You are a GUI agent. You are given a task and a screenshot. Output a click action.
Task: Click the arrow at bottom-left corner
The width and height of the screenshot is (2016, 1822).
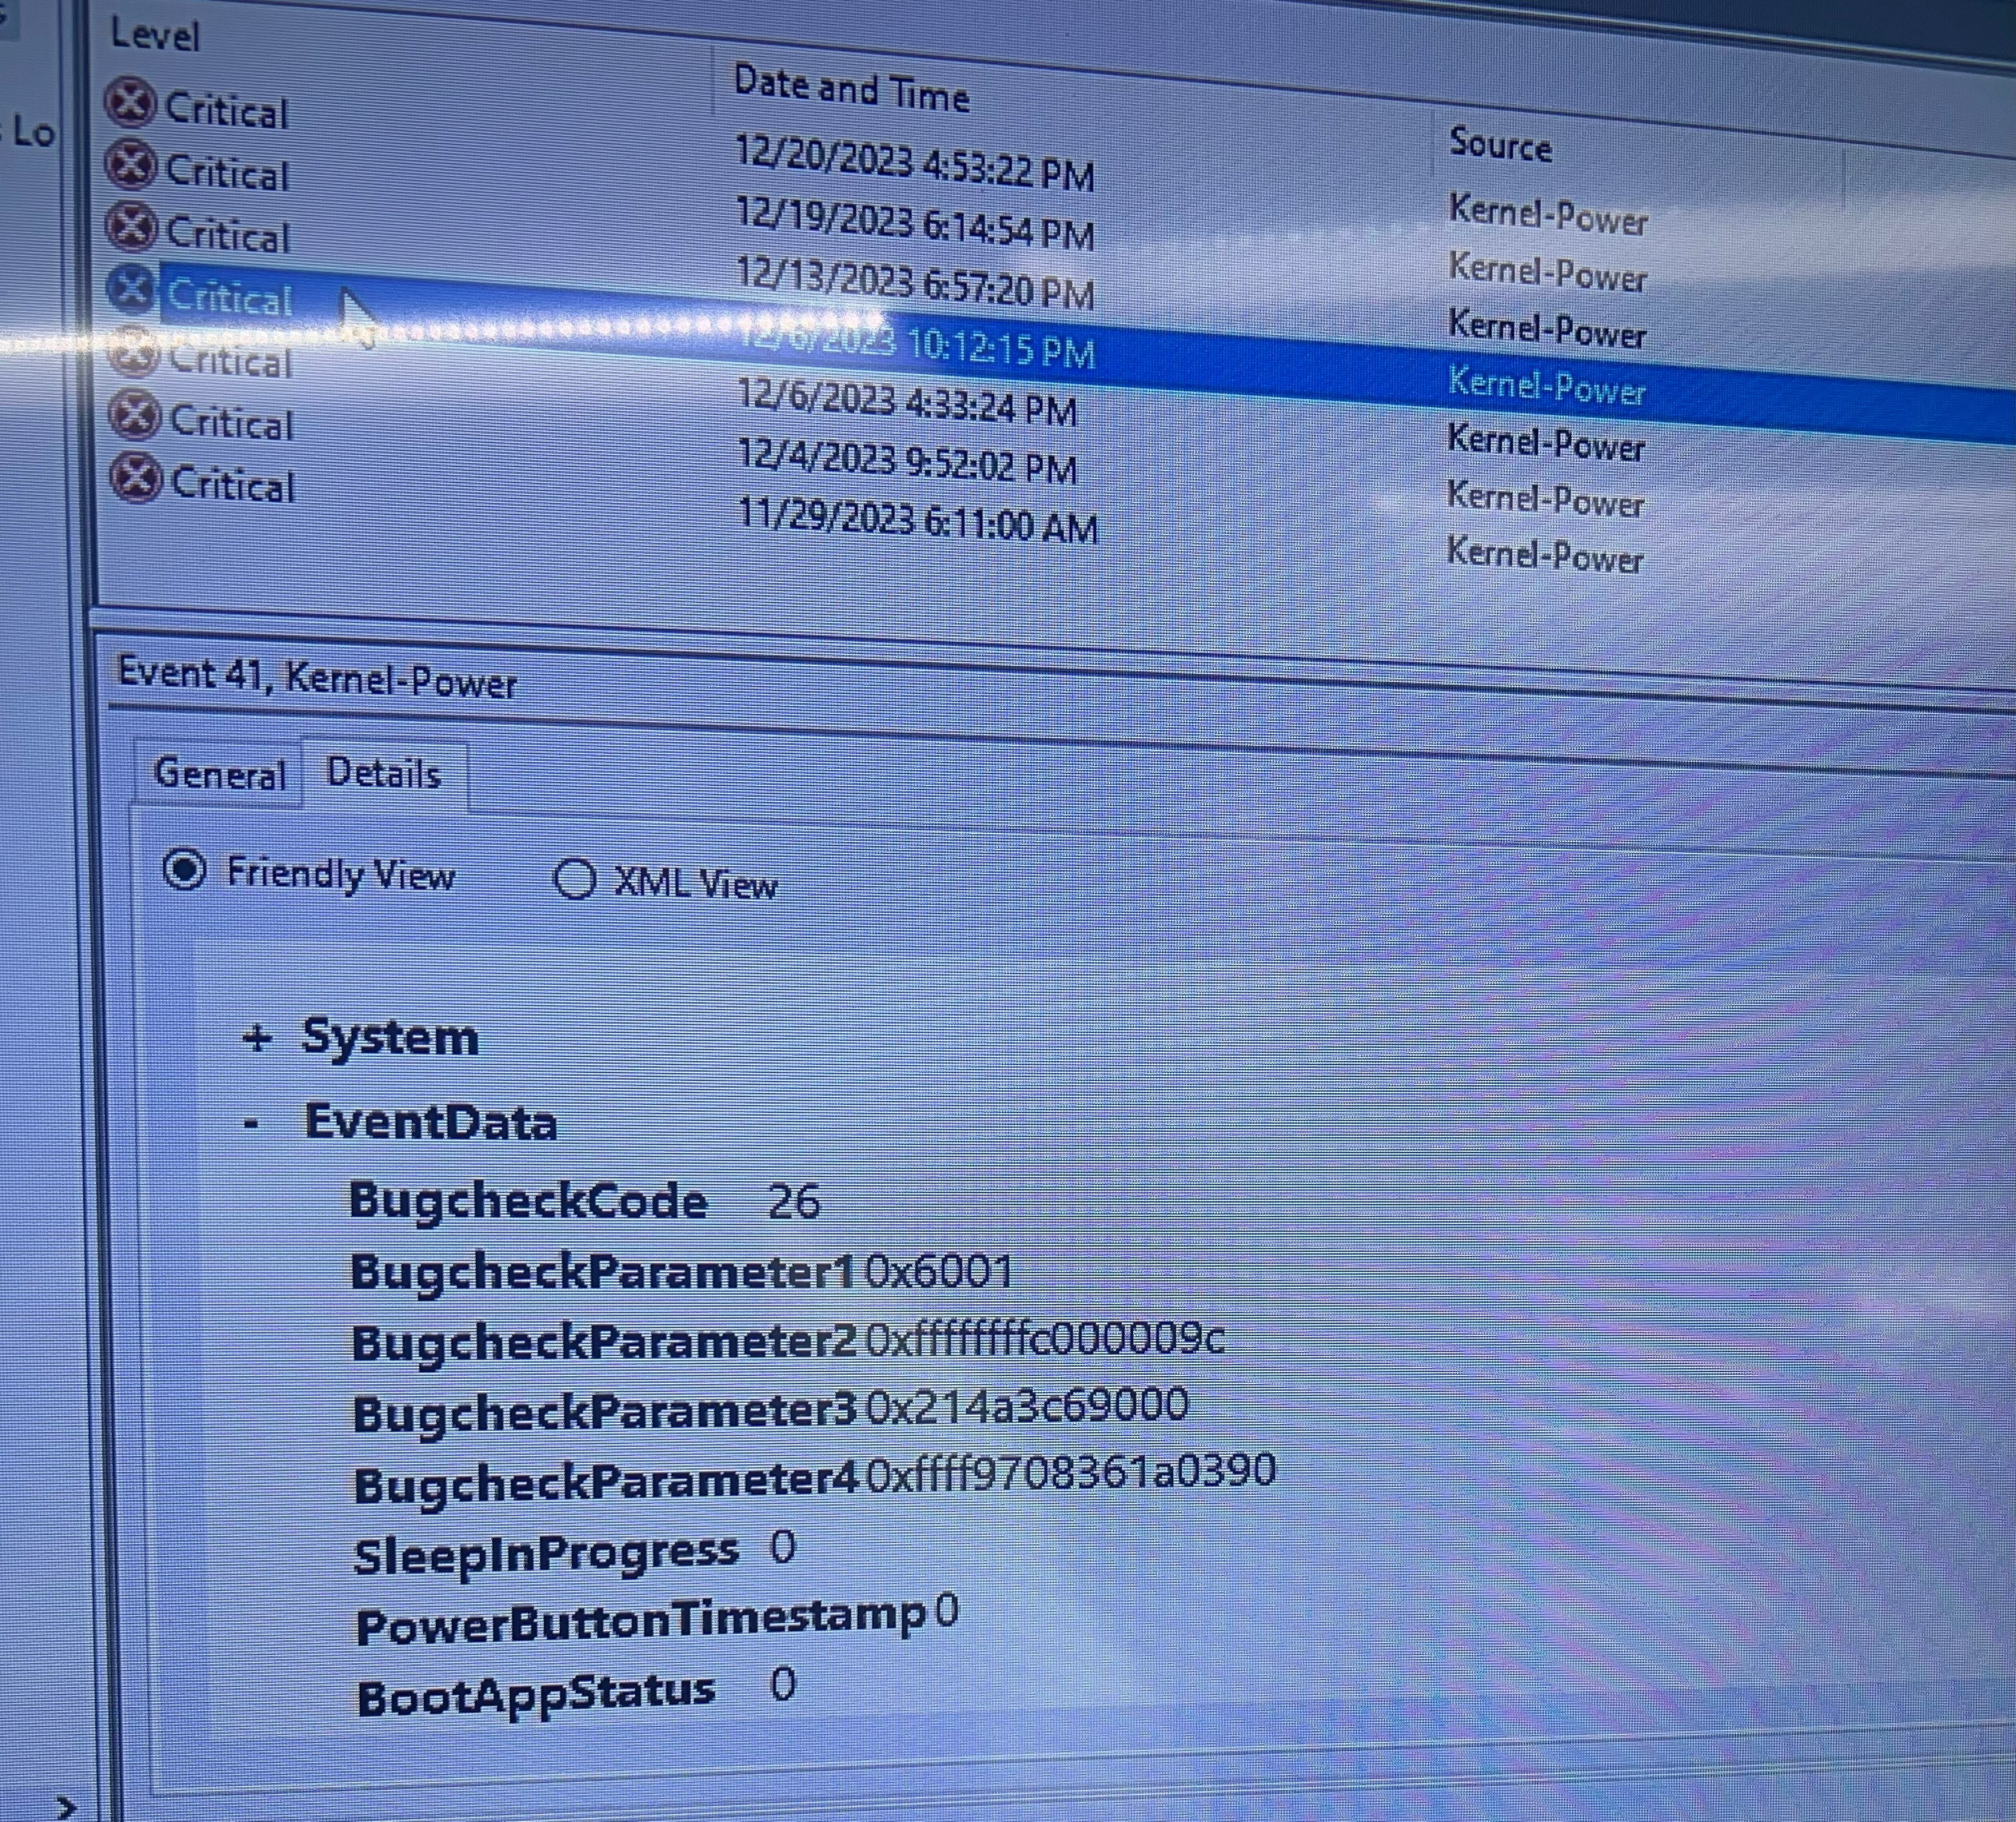tap(67, 1806)
